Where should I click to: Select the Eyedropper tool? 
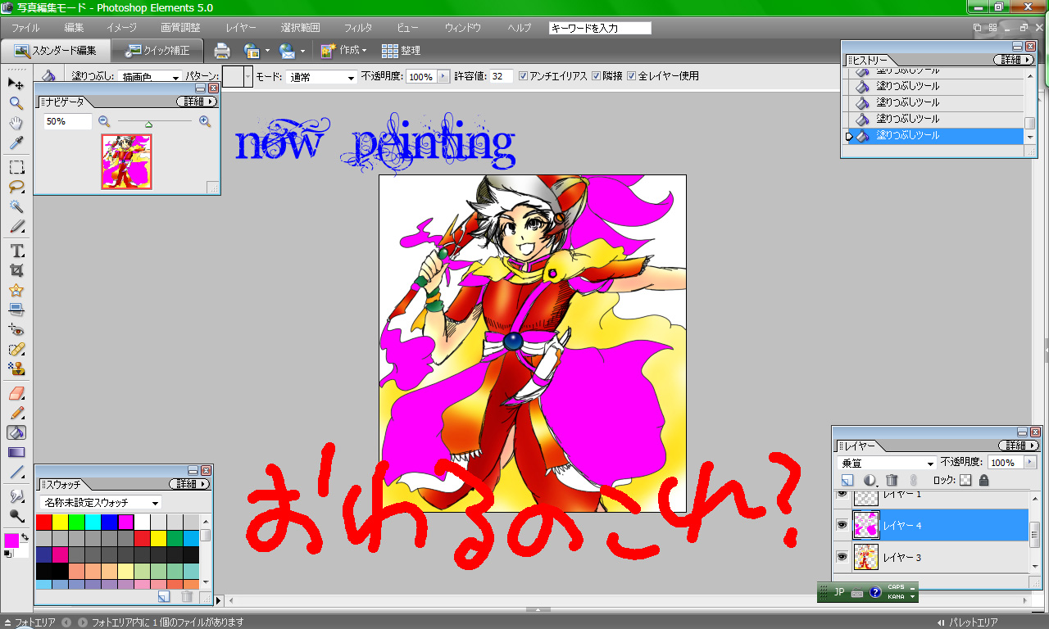click(x=16, y=143)
